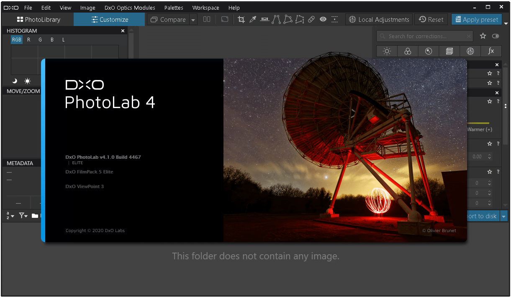Image resolution: width=511 pixels, height=297 pixels.
Task: Open the image filter funnel dropdown
Action: pos(23,216)
